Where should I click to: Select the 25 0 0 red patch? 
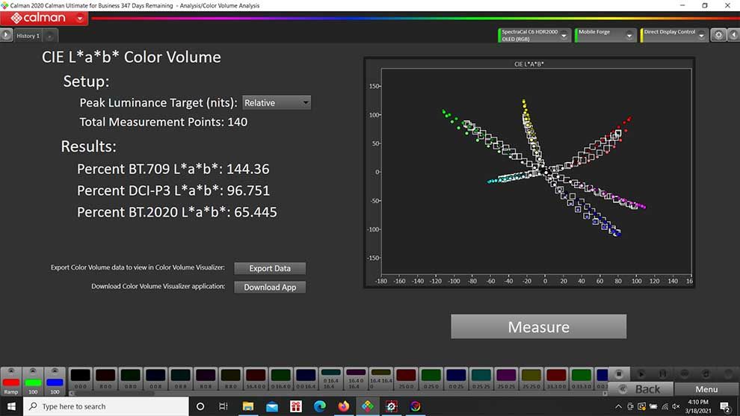click(x=406, y=379)
